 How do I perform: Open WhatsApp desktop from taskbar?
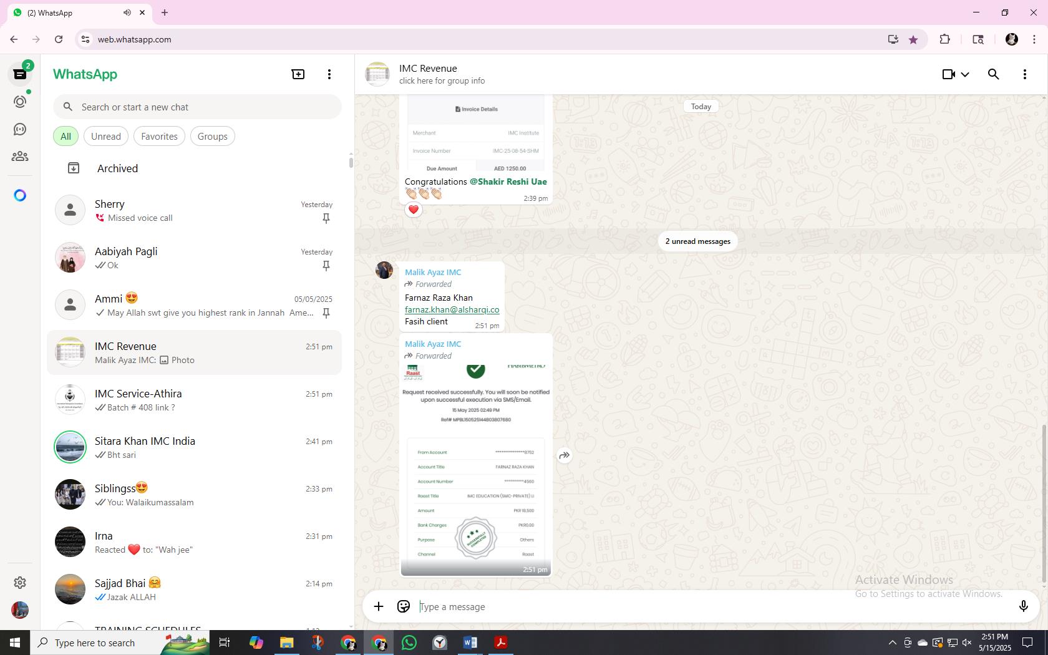(x=409, y=643)
